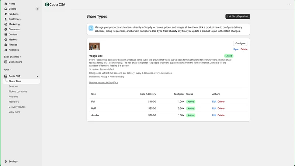Click the Size column header
Screen dimensions: 295x166
94,94
